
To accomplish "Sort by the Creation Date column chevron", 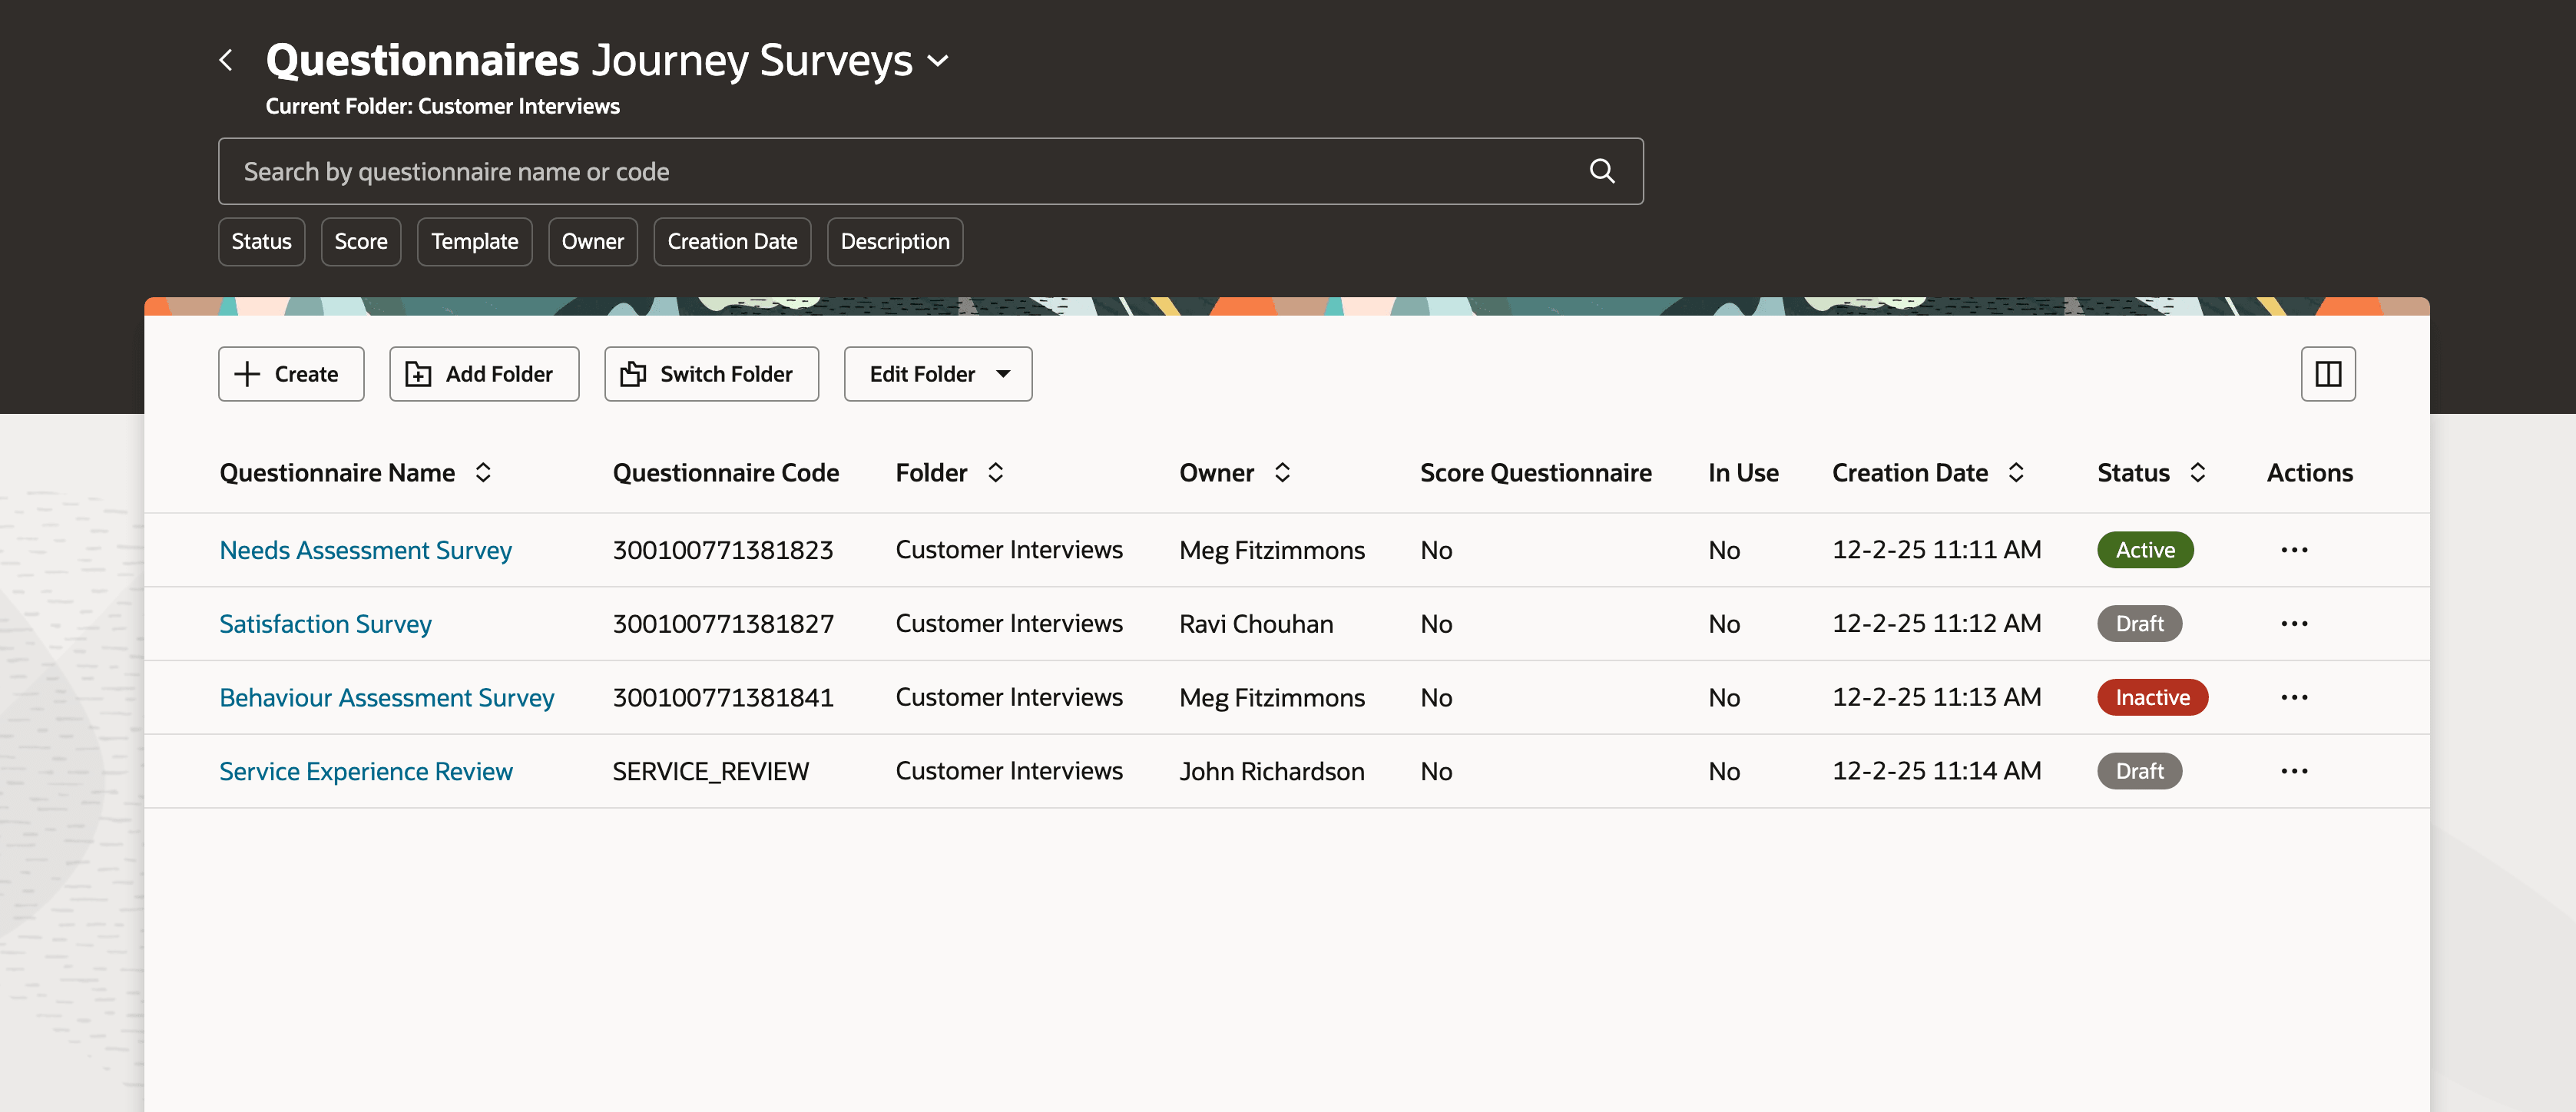I will [2018, 472].
